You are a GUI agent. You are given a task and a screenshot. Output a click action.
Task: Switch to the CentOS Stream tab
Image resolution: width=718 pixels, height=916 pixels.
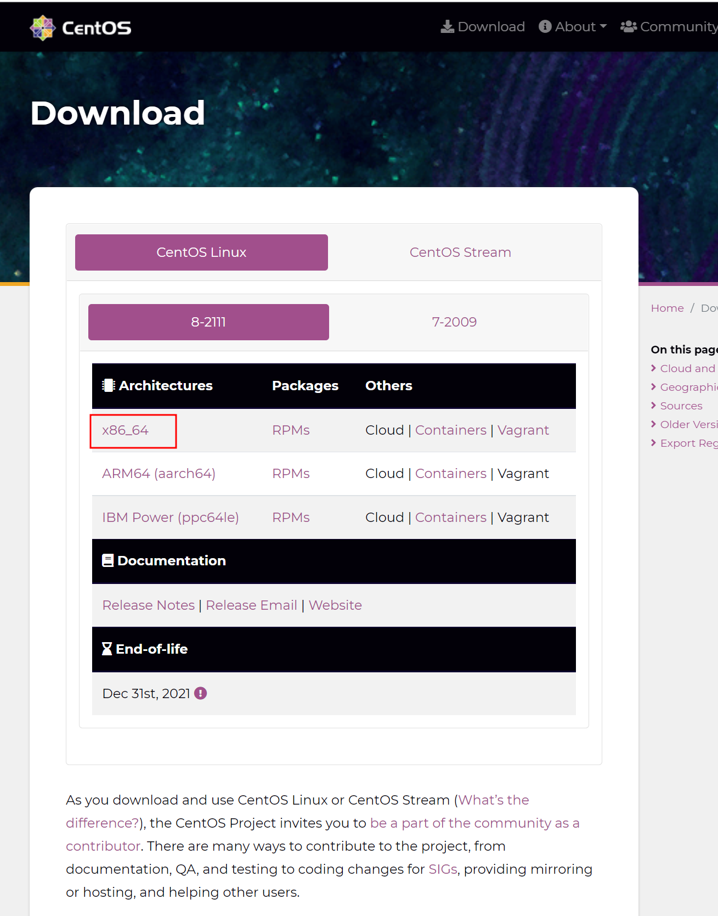[460, 252]
